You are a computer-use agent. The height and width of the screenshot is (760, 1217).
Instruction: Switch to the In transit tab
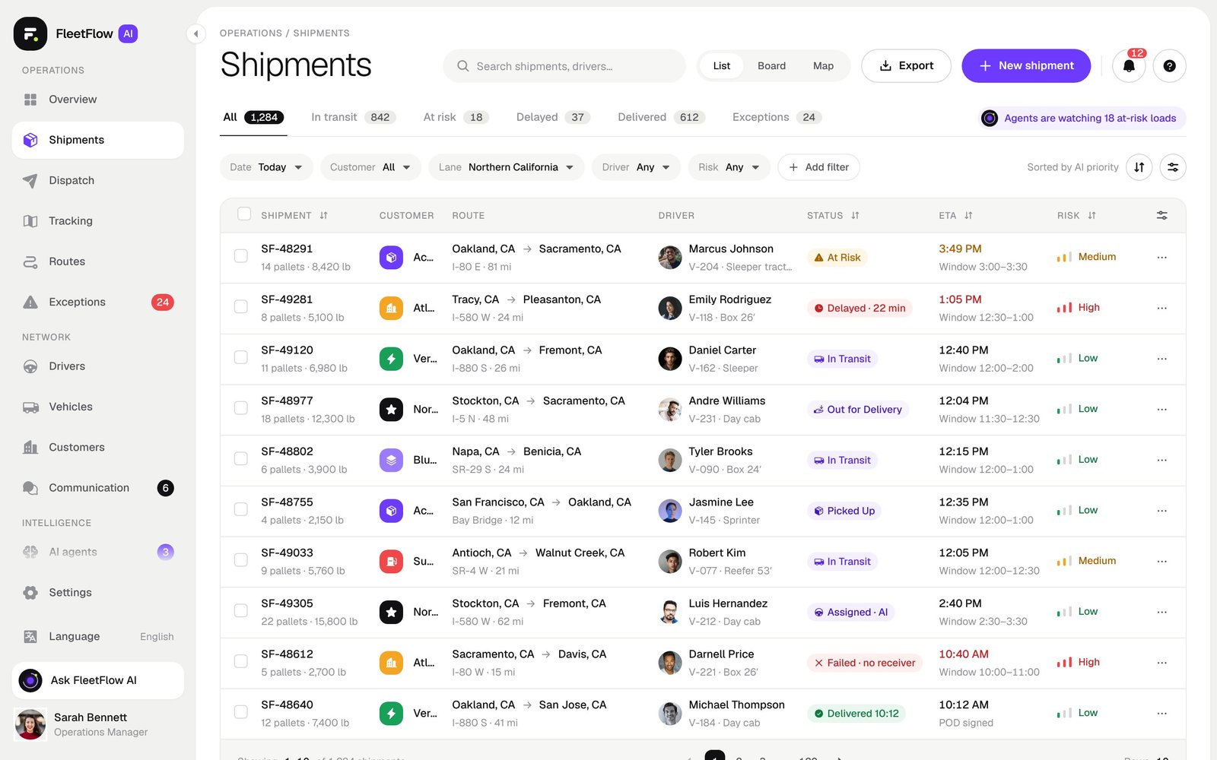coord(353,118)
